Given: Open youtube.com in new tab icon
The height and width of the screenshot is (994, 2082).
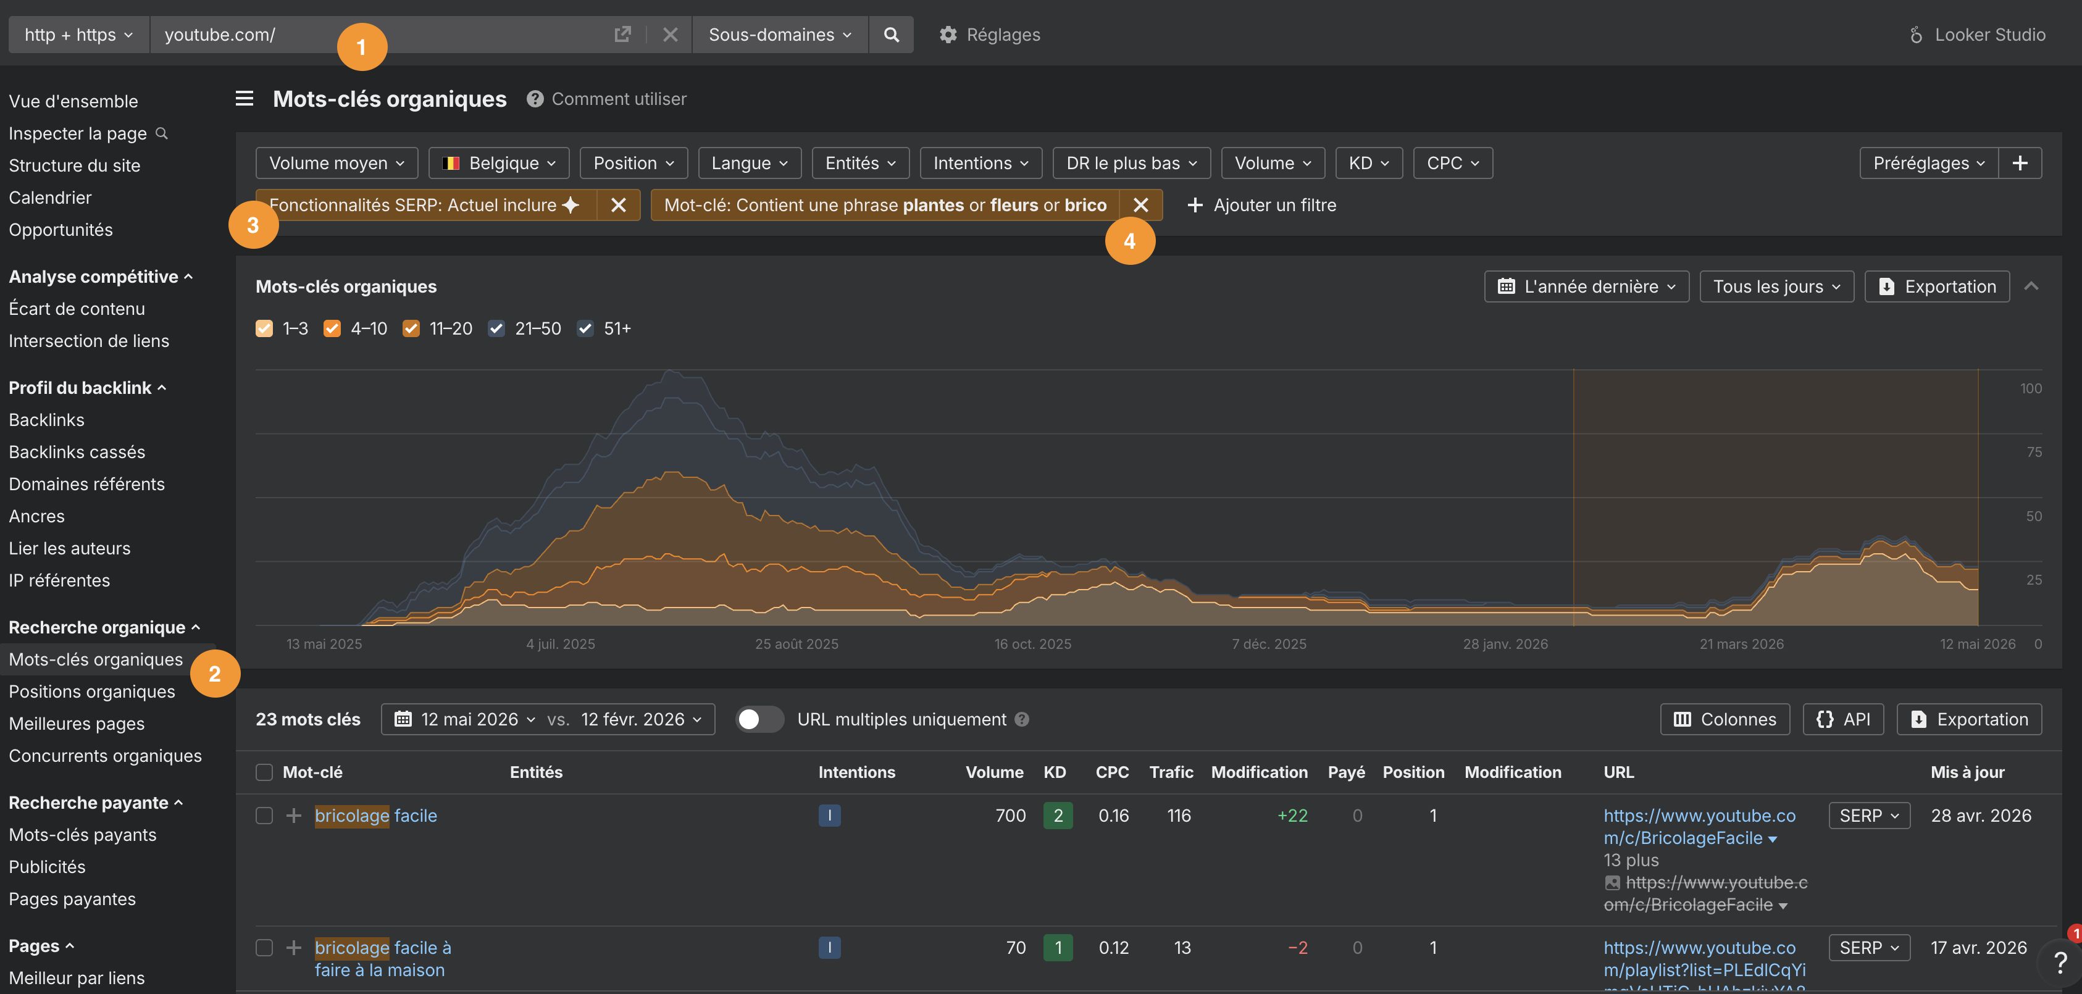Looking at the screenshot, I should tap(622, 35).
